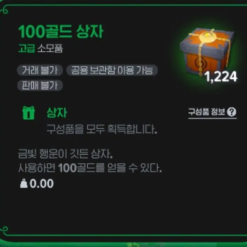Click the weight bag icon
The width and height of the screenshot is (247, 247).
pos(24,183)
